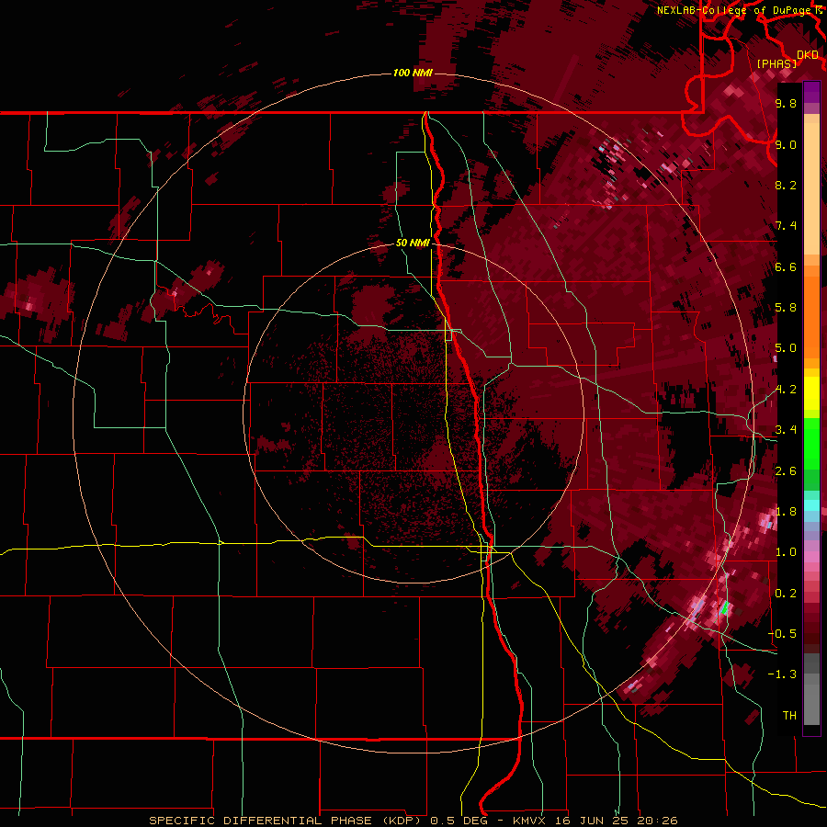This screenshot has height=827, width=827.
Task: Click the purple top segment of color bar
Action: [811, 92]
